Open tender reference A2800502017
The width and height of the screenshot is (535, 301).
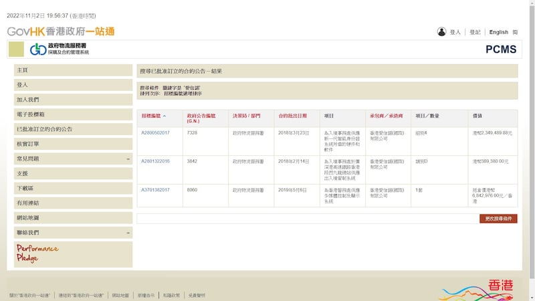(155, 132)
